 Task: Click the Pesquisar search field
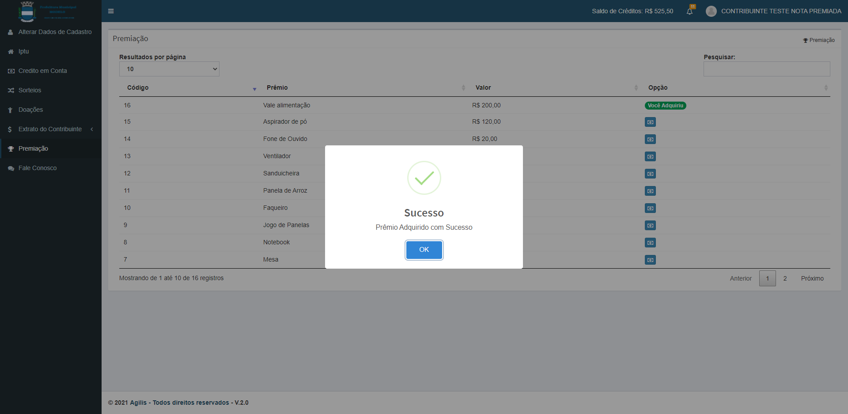pyautogui.click(x=766, y=69)
